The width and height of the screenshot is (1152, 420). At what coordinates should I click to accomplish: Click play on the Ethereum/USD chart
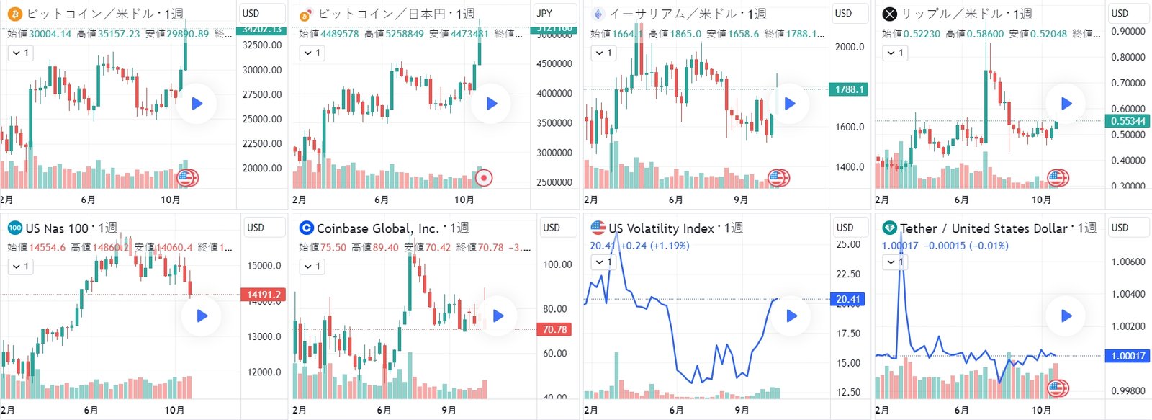pyautogui.click(x=790, y=104)
